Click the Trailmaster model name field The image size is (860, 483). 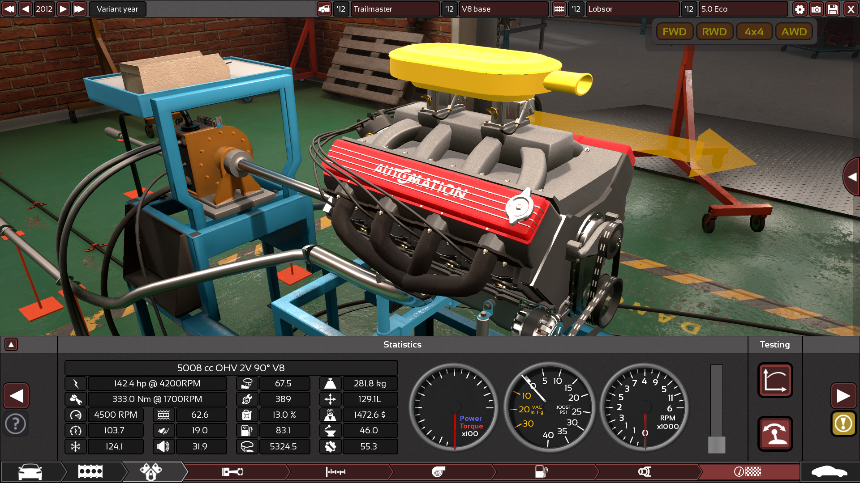394,9
